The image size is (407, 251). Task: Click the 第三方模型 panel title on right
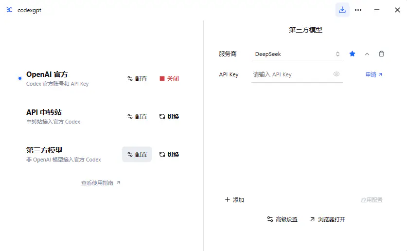coord(305,30)
